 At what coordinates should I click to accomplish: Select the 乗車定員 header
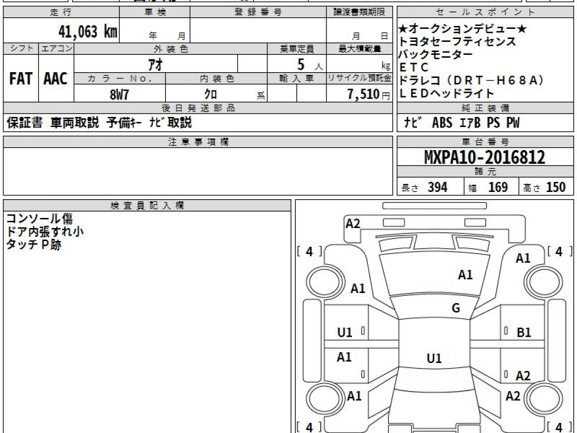pyautogui.click(x=297, y=49)
